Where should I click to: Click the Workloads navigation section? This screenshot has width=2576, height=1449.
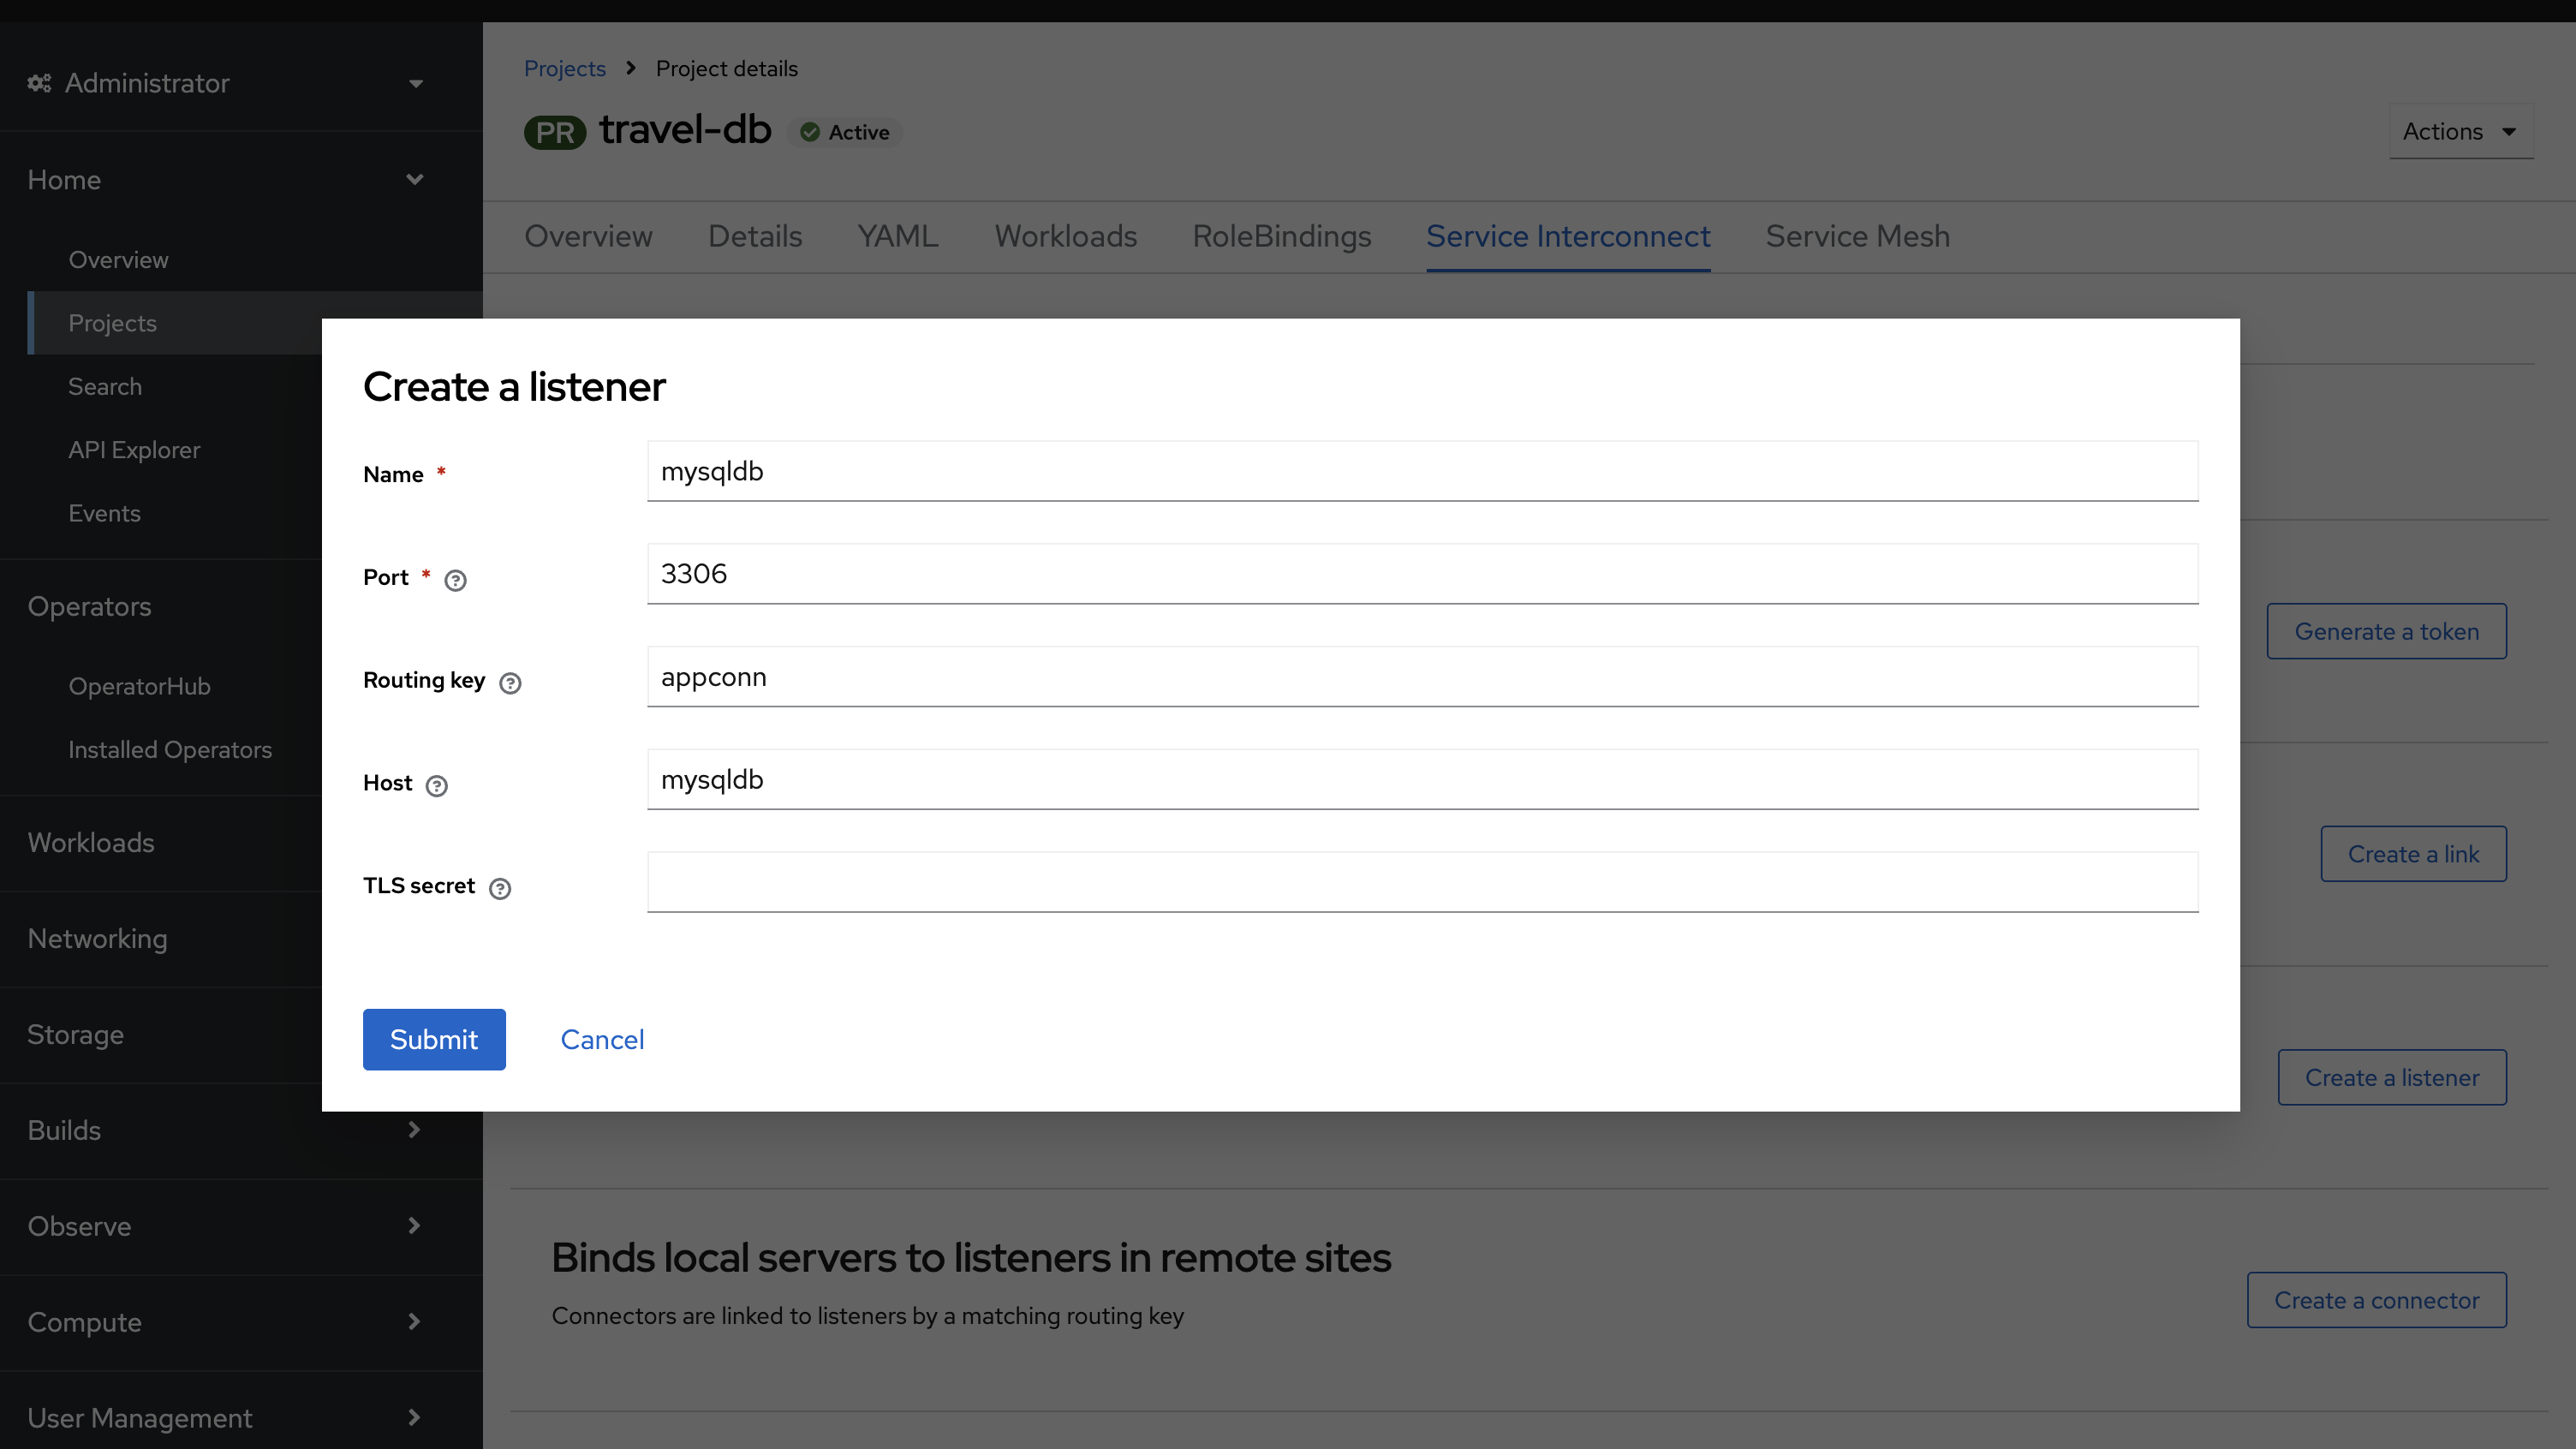click(x=91, y=842)
